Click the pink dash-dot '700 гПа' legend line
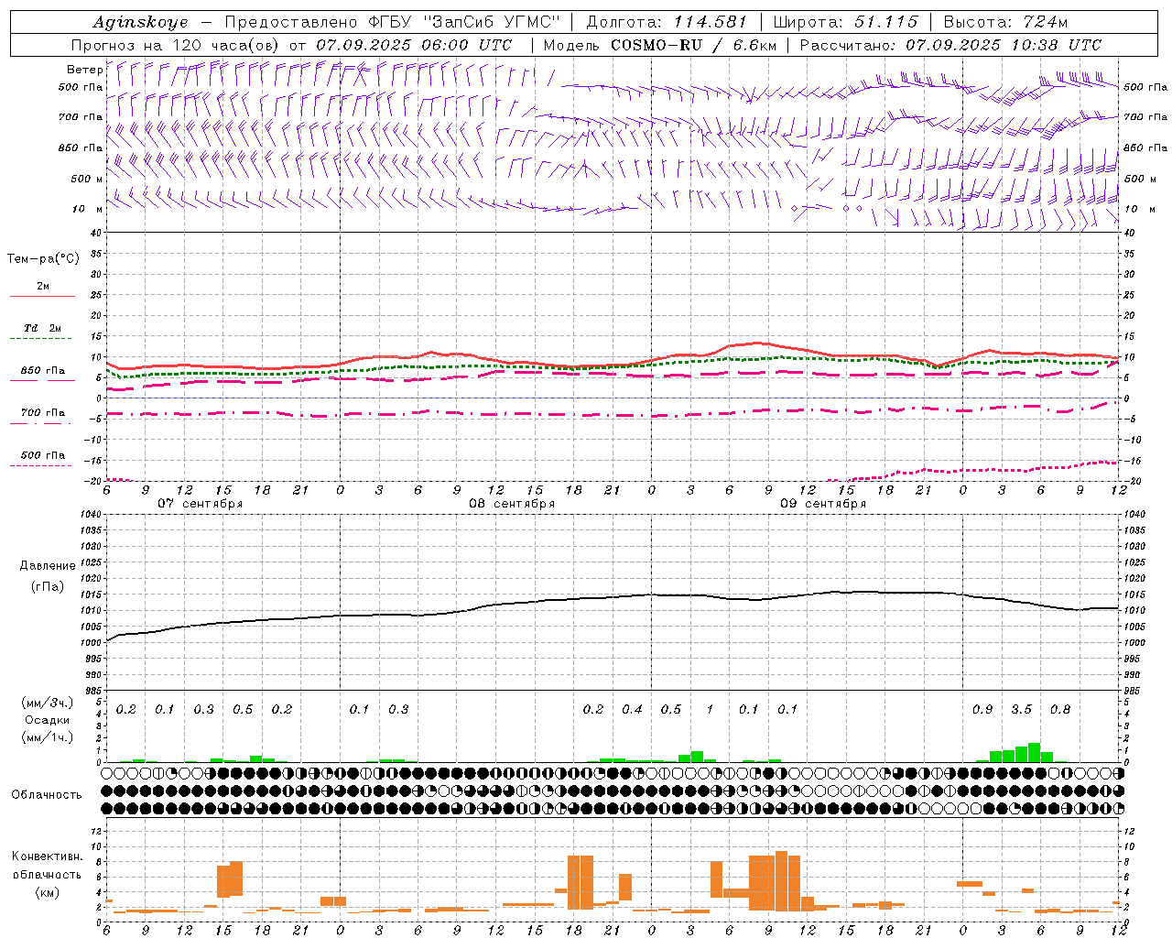Screen dimensions: 1172x938 pyautogui.click(x=40, y=423)
